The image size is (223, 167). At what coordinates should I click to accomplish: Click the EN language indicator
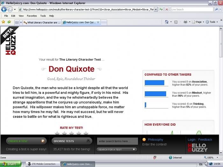click(x=201, y=164)
